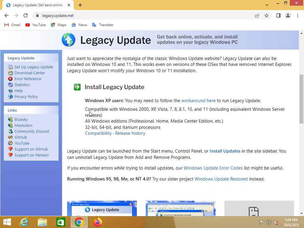Click the heart icon beside Support on Patreon

[x=10, y=155]
